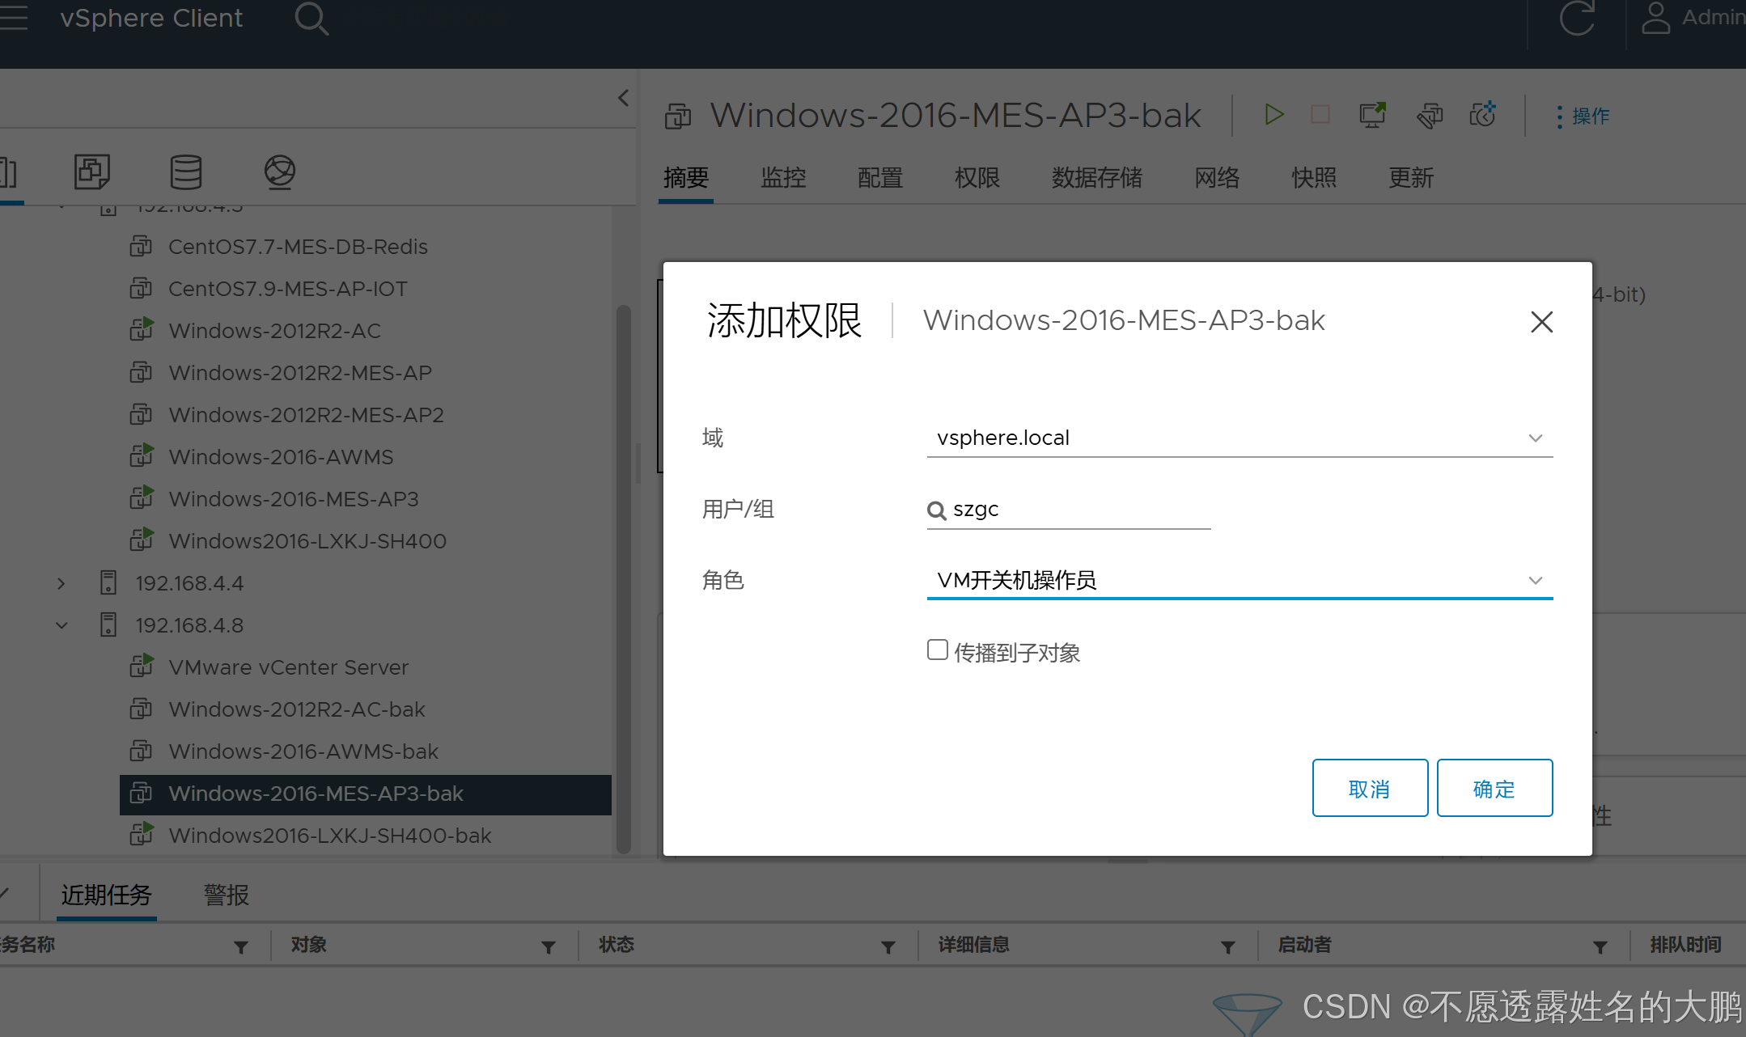1746x1037 pixels.
Task: Enable the 传播到子对象 checkbox
Action: [x=937, y=650]
